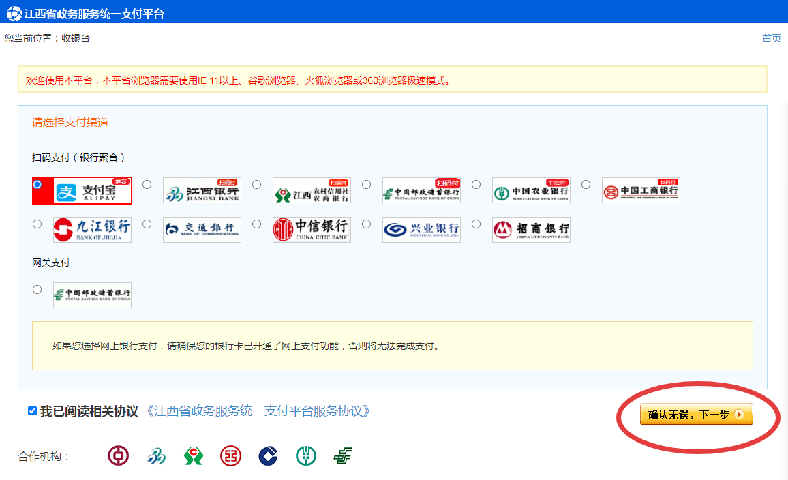
Task: Click the 招商银行 Merchants Bank logo
Action: (531, 230)
